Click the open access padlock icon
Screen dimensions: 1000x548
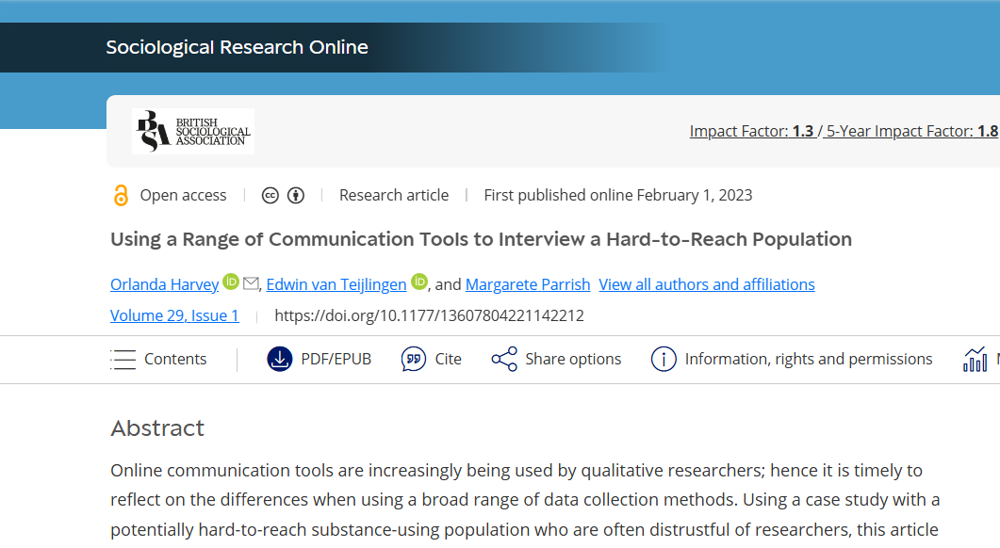(121, 195)
